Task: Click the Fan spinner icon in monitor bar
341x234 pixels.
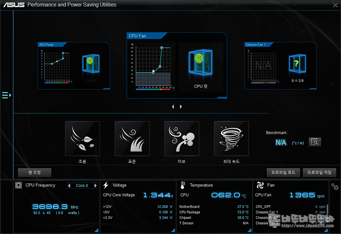Action: point(260,185)
